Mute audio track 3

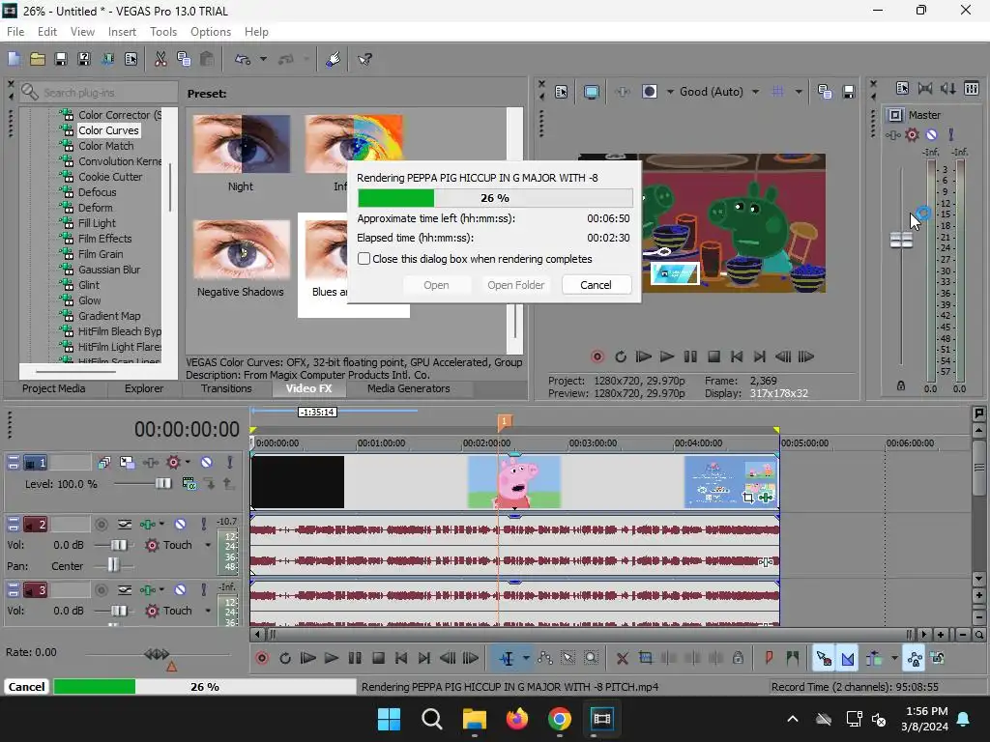[181, 590]
